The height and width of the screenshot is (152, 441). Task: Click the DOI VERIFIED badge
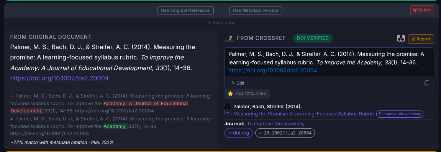point(313,38)
